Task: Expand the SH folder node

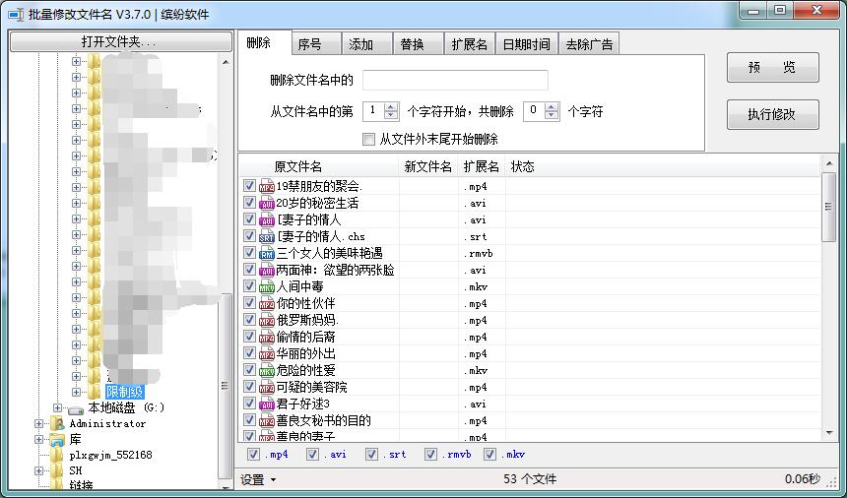Action: click(x=39, y=471)
